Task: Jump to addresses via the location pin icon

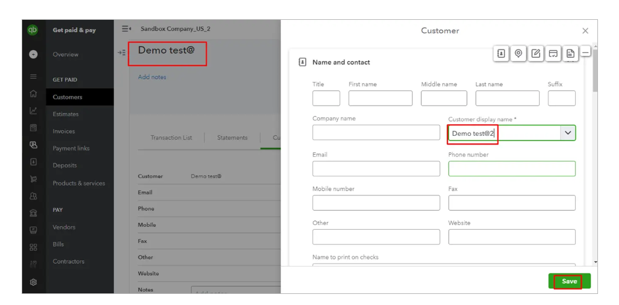Action: (519, 54)
